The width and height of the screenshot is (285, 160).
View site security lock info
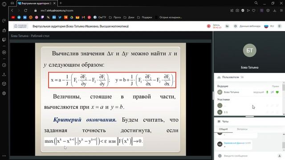[36, 11]
